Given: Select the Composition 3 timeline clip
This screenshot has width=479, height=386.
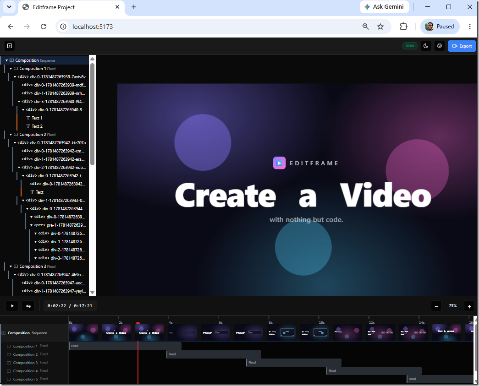Looking at the screenshot, I should point(294,363).
